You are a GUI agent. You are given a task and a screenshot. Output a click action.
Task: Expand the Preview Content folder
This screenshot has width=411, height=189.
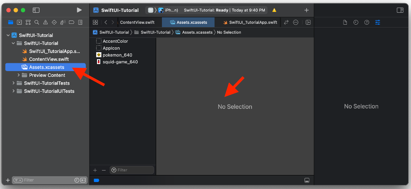[18, 75]
